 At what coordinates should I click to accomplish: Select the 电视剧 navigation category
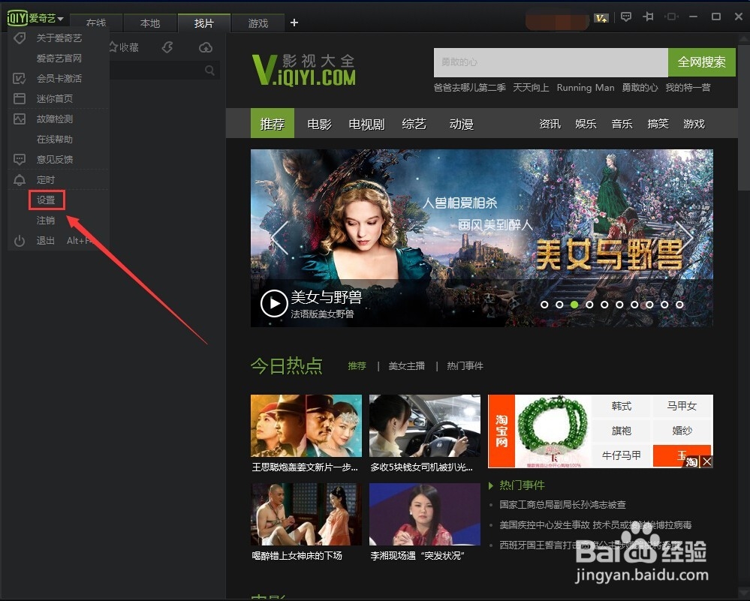pyautogui.click(x=366, y=124)
